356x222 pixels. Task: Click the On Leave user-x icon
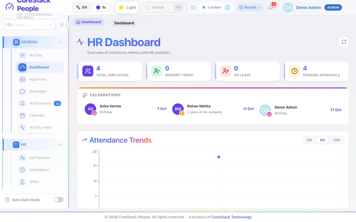(x=226, y=71)
